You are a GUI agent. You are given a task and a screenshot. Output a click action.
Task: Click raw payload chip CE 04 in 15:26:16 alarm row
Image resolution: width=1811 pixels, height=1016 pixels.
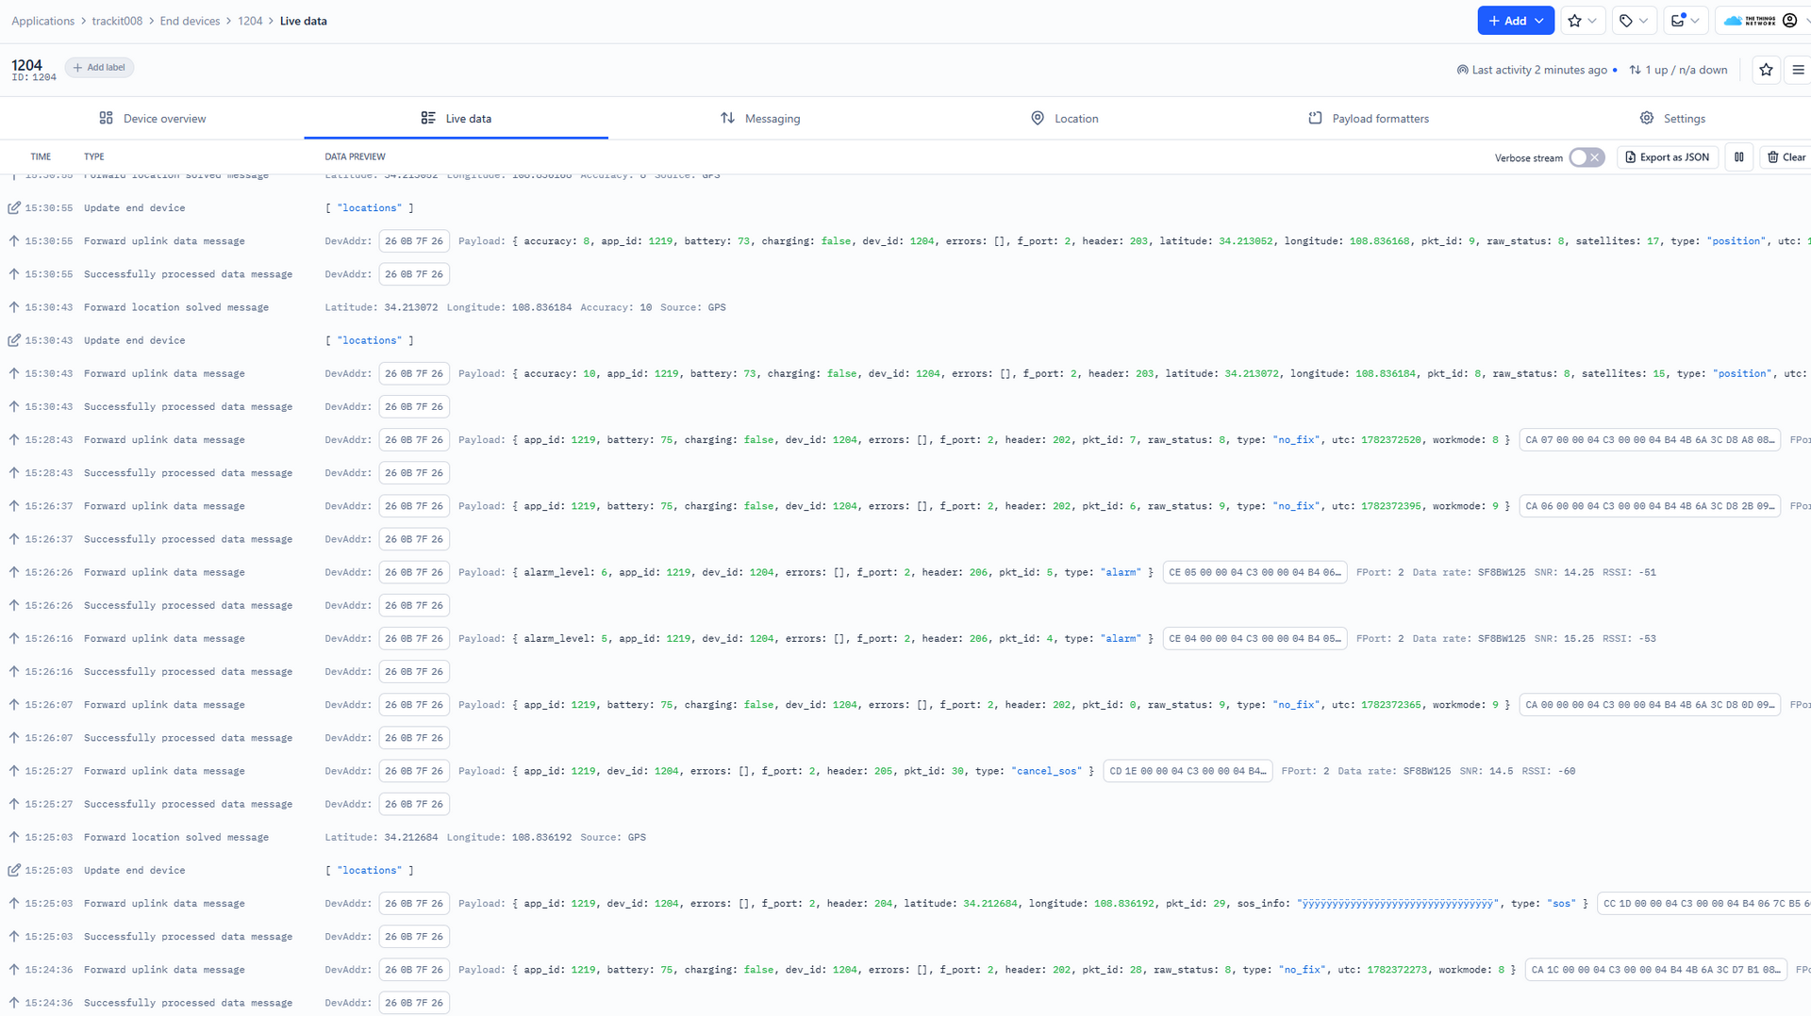click(x=1254, y=638)
